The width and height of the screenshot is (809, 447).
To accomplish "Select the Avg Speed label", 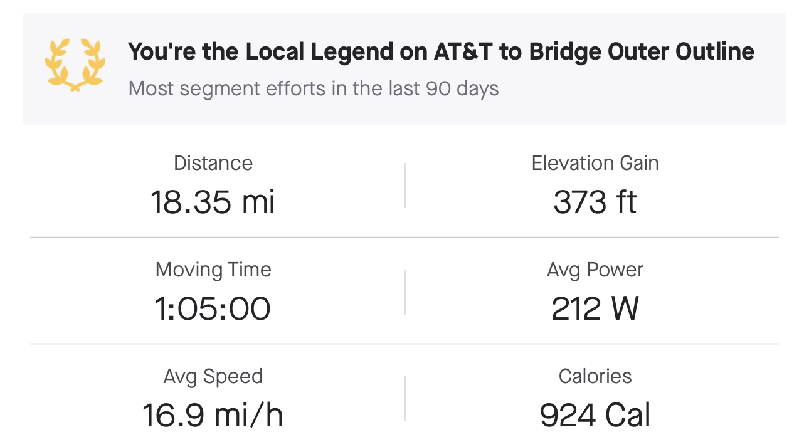I will (213, 376).
